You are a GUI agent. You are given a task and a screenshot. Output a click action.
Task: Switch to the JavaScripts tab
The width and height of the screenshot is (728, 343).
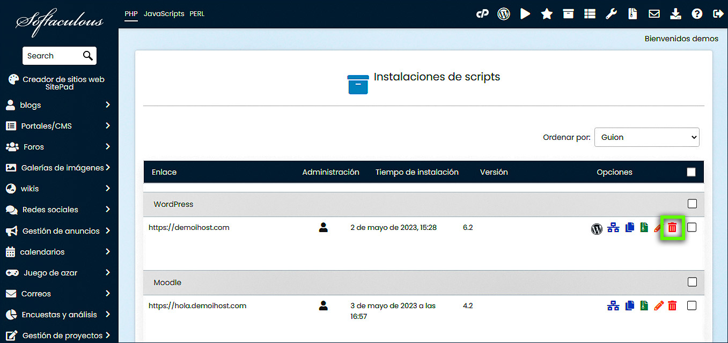click(x=164, y=13)
